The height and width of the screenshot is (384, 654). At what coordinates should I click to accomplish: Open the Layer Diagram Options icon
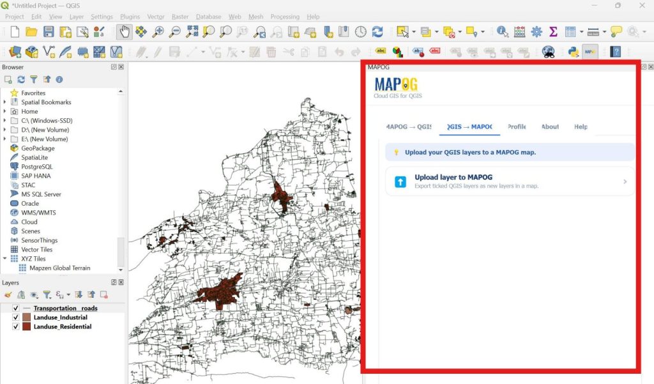click(x=397, y=52)
